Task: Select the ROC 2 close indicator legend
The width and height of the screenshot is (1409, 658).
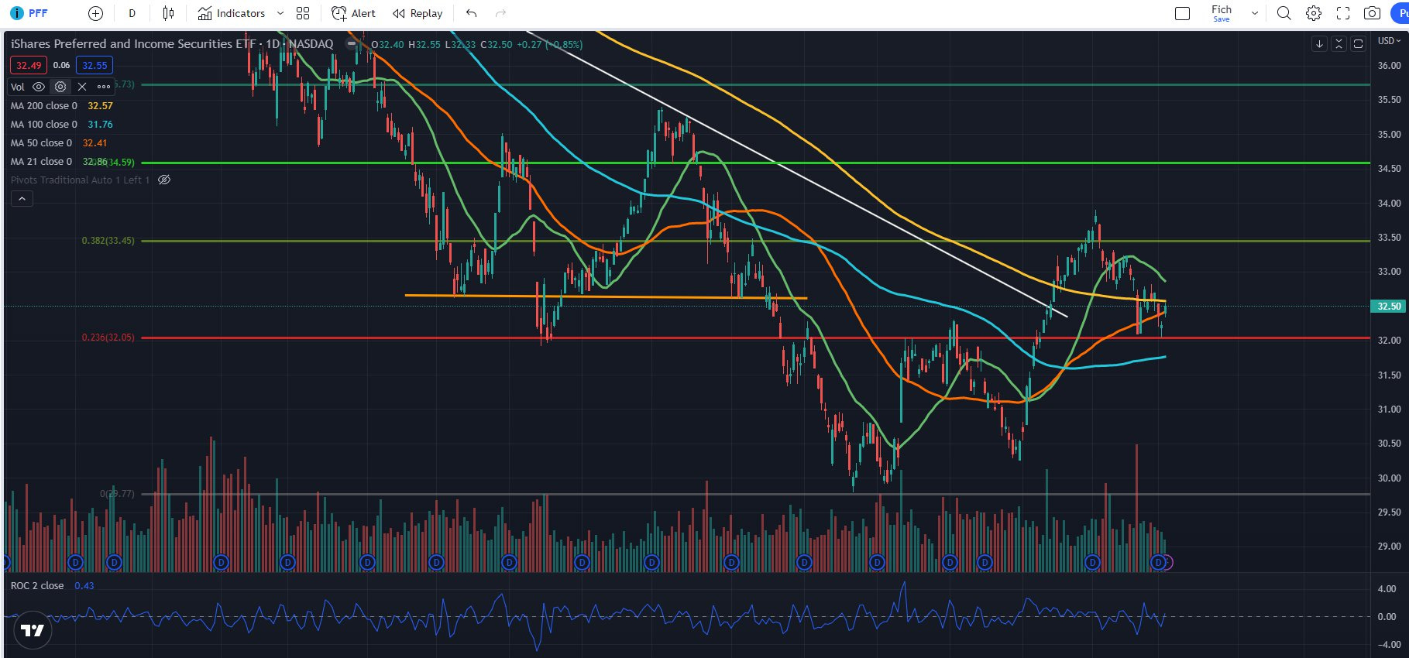Action: coord(37,585)
